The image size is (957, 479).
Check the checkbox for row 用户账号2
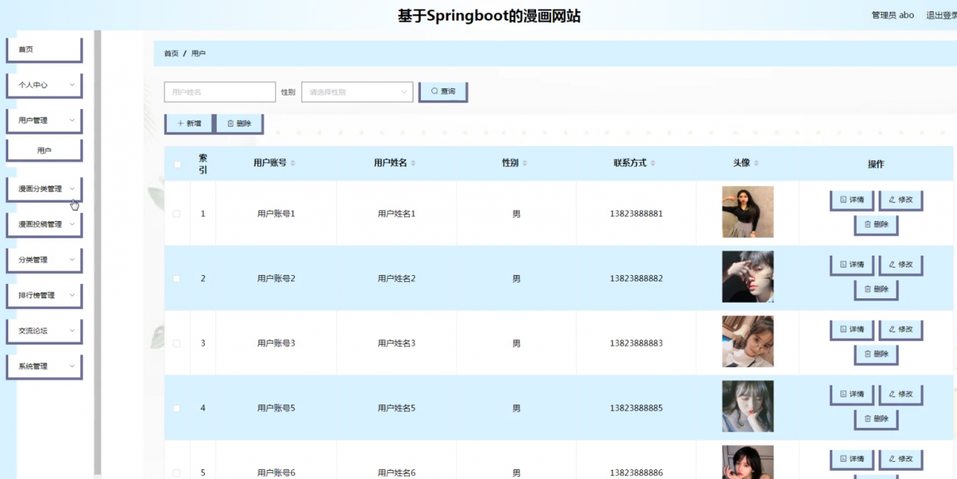coord(176,279)
